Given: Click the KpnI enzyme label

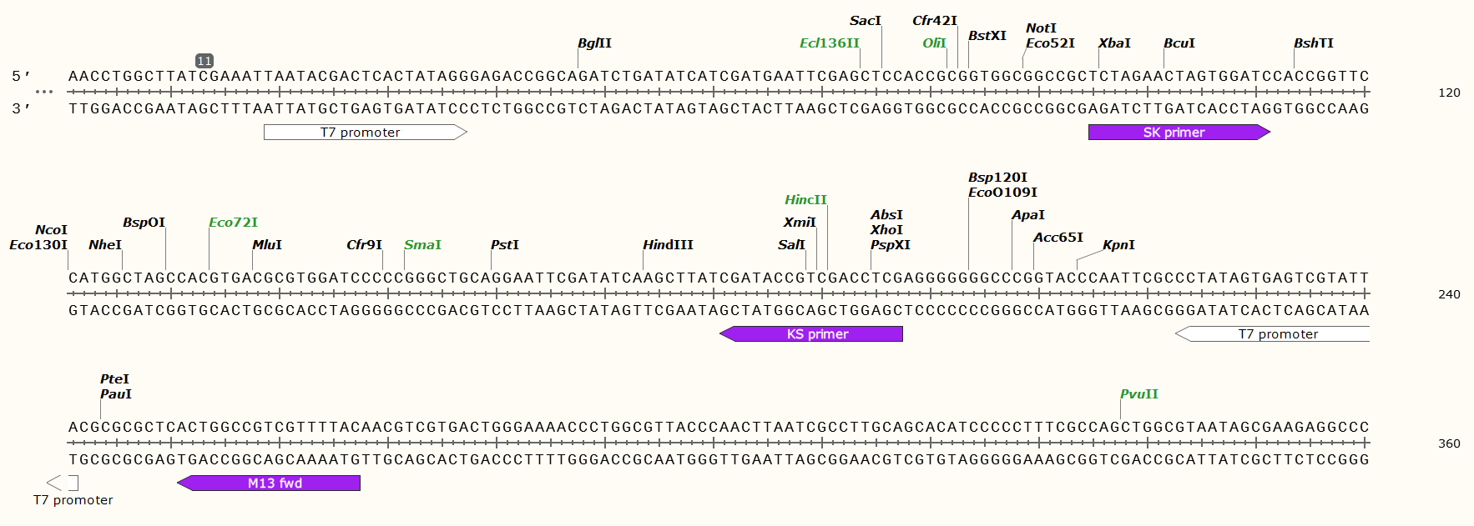Looking at the screenshot, I should tap(1118, 245).
